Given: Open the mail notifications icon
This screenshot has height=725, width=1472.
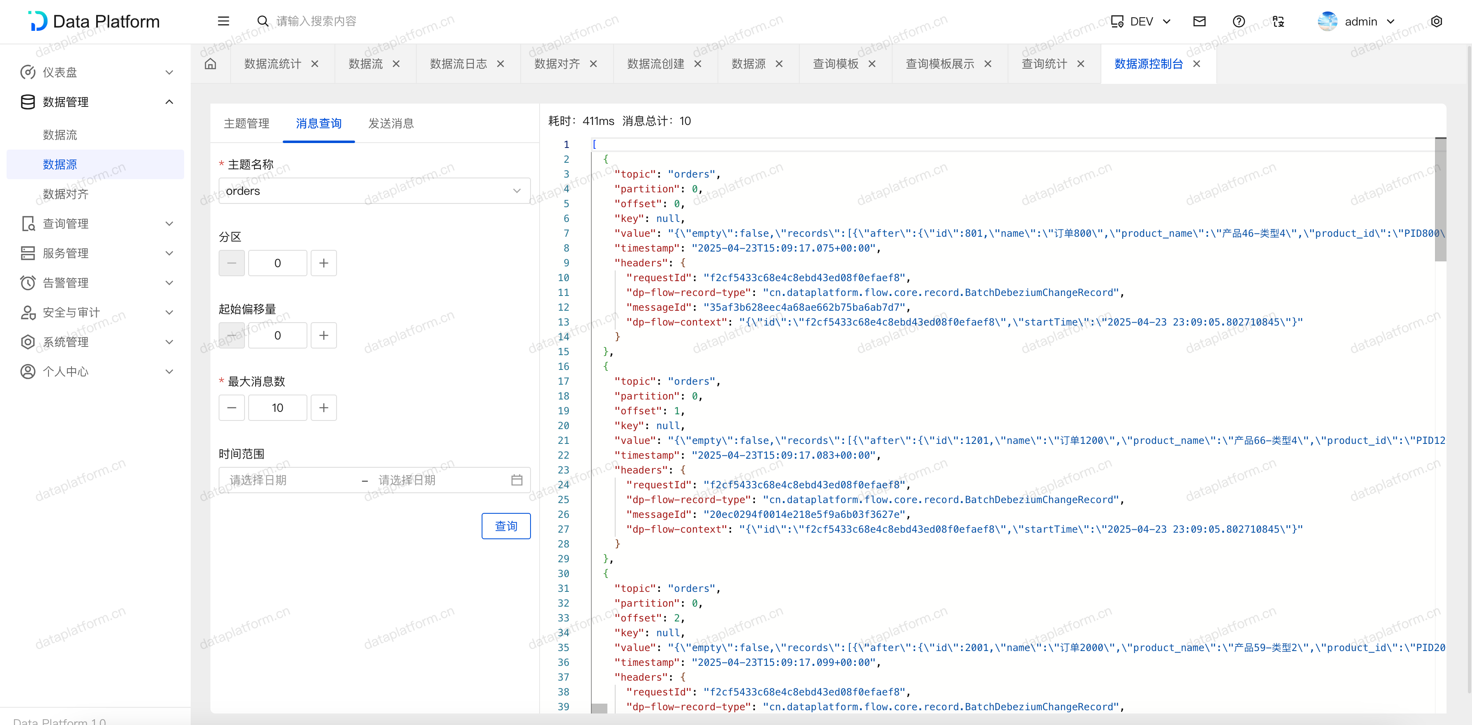Looking at the screenshot, I should (1200, 21).
